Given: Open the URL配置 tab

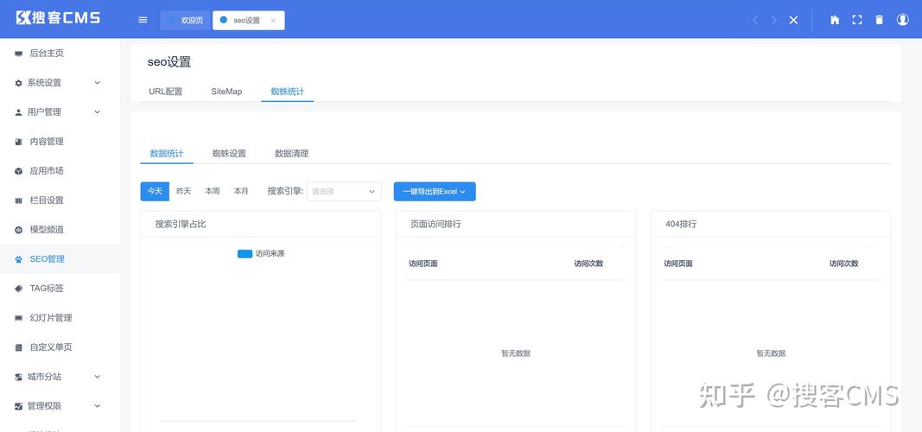Looking at the screenshot, I should (x=165, y=92).
